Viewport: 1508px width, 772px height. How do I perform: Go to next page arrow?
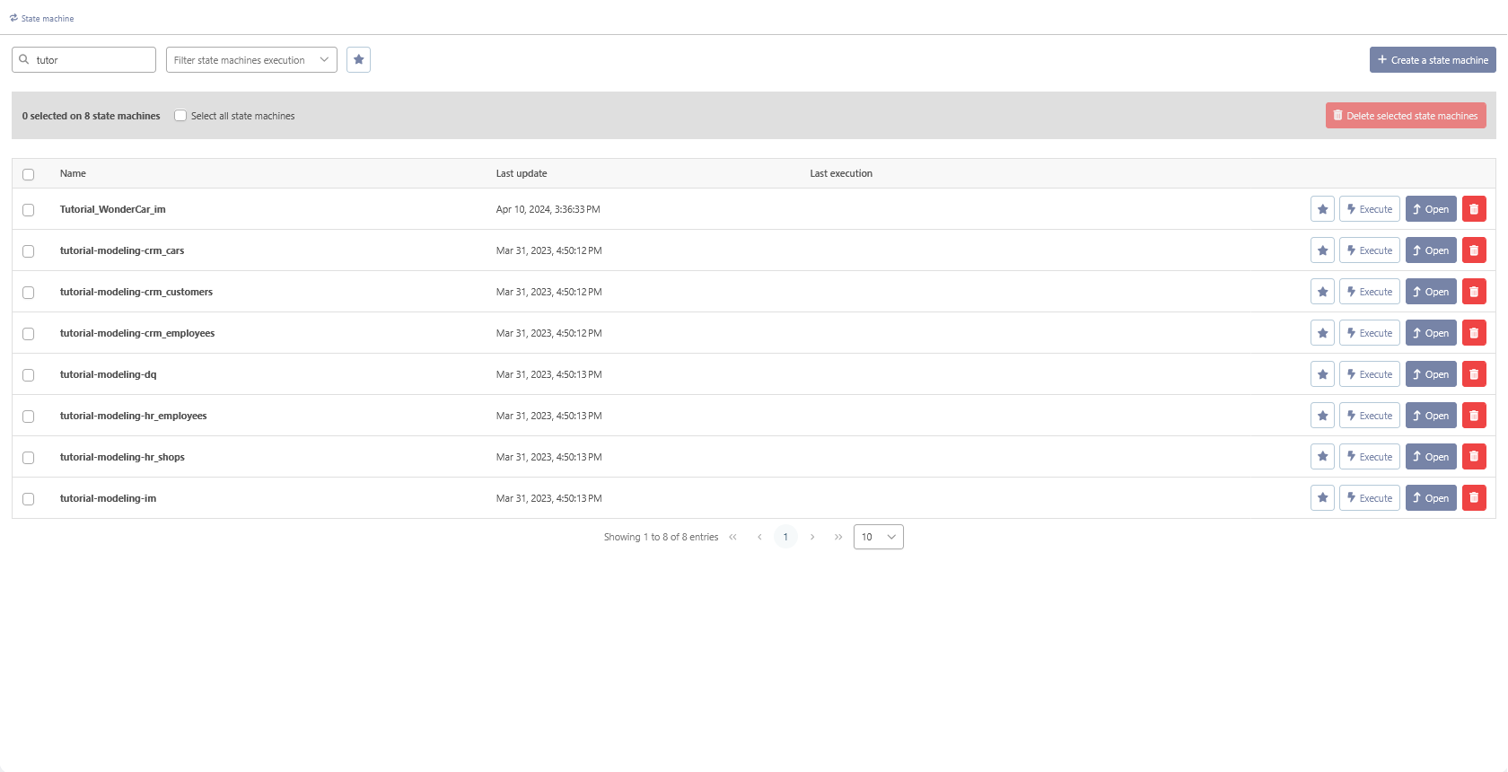pos(812,537)
